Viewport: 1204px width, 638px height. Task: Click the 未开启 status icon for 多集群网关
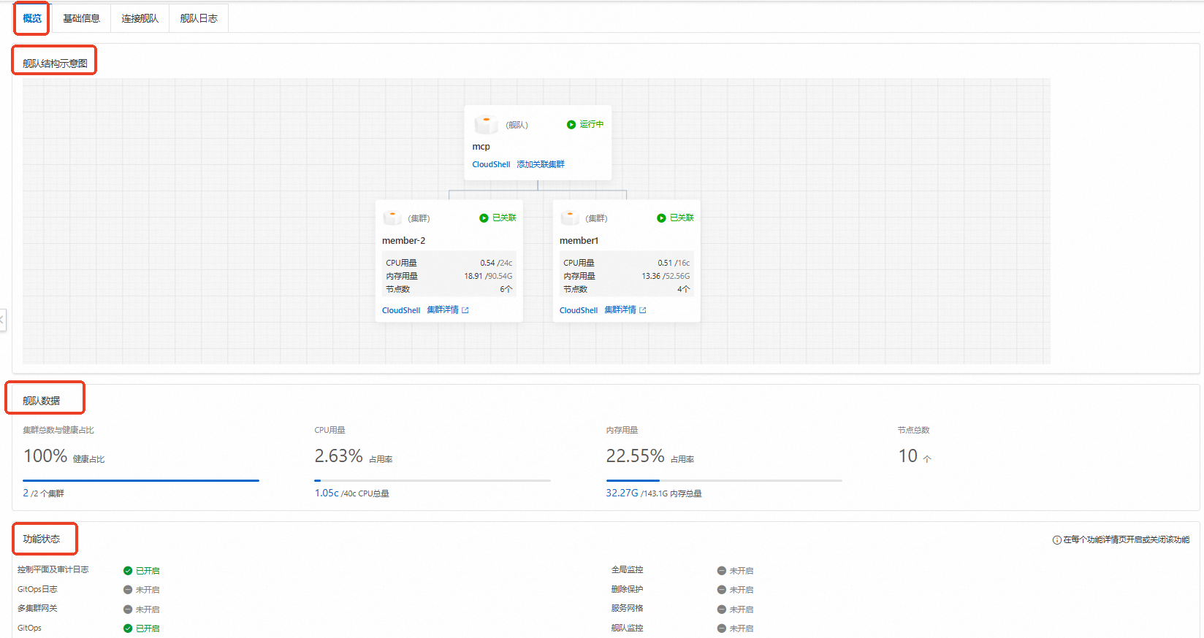pyautogui.click(x=128, y=610)
